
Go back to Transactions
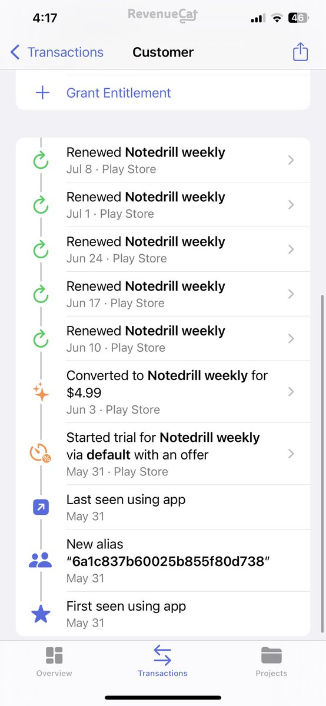click(57, 52)
